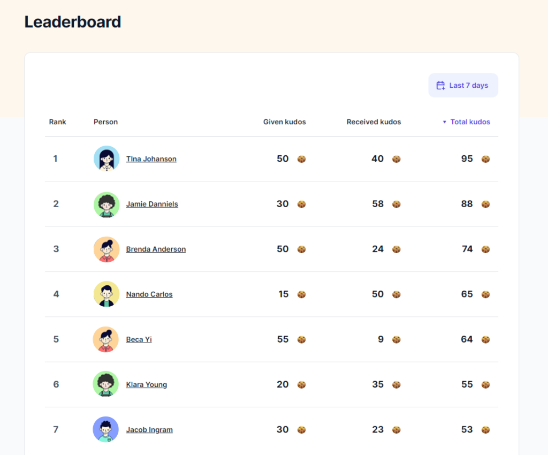The image size is (548, 455).
Task: Open the Last 7 days date filter
Action: (x=463, y=86)
